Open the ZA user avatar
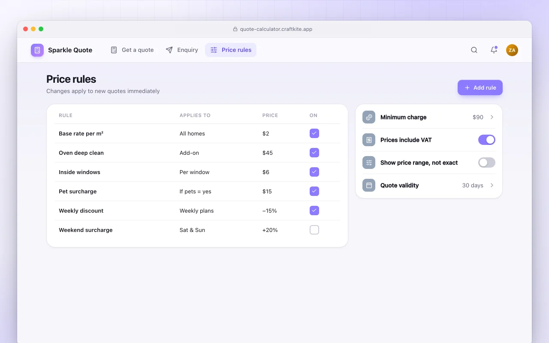This screenshot has width=549, height=343. click(x=512, y=50)
